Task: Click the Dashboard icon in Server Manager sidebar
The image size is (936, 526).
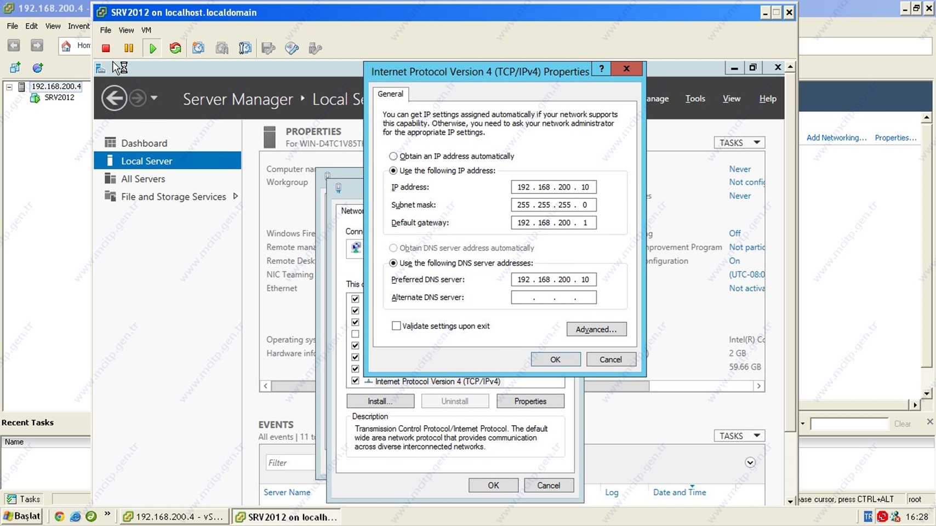Action: pyautogui.click(x=110, y=142)
